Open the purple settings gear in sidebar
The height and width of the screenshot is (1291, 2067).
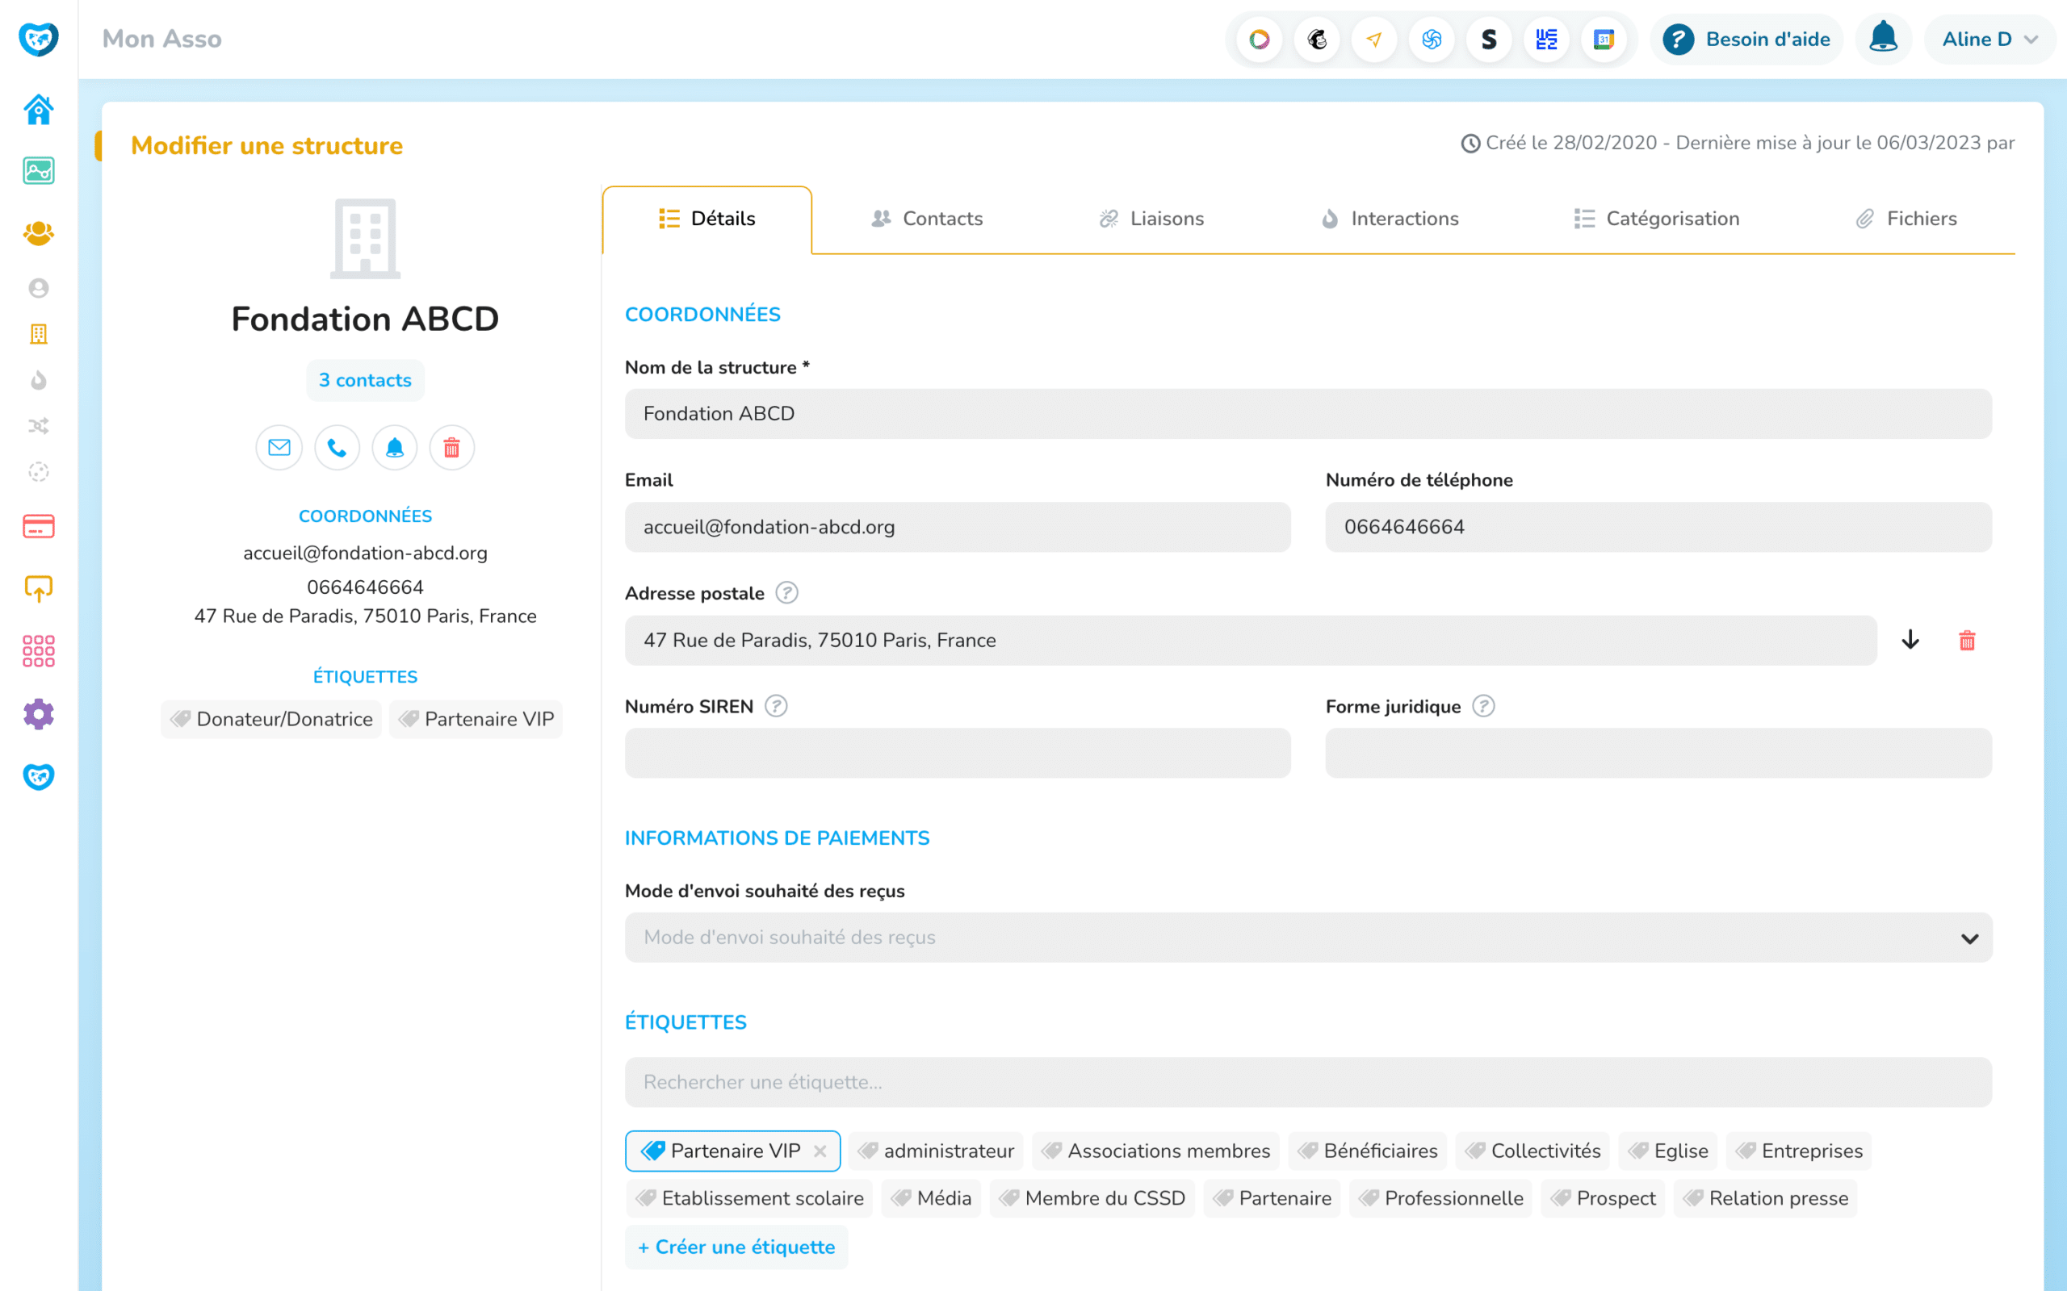(39, 714)
